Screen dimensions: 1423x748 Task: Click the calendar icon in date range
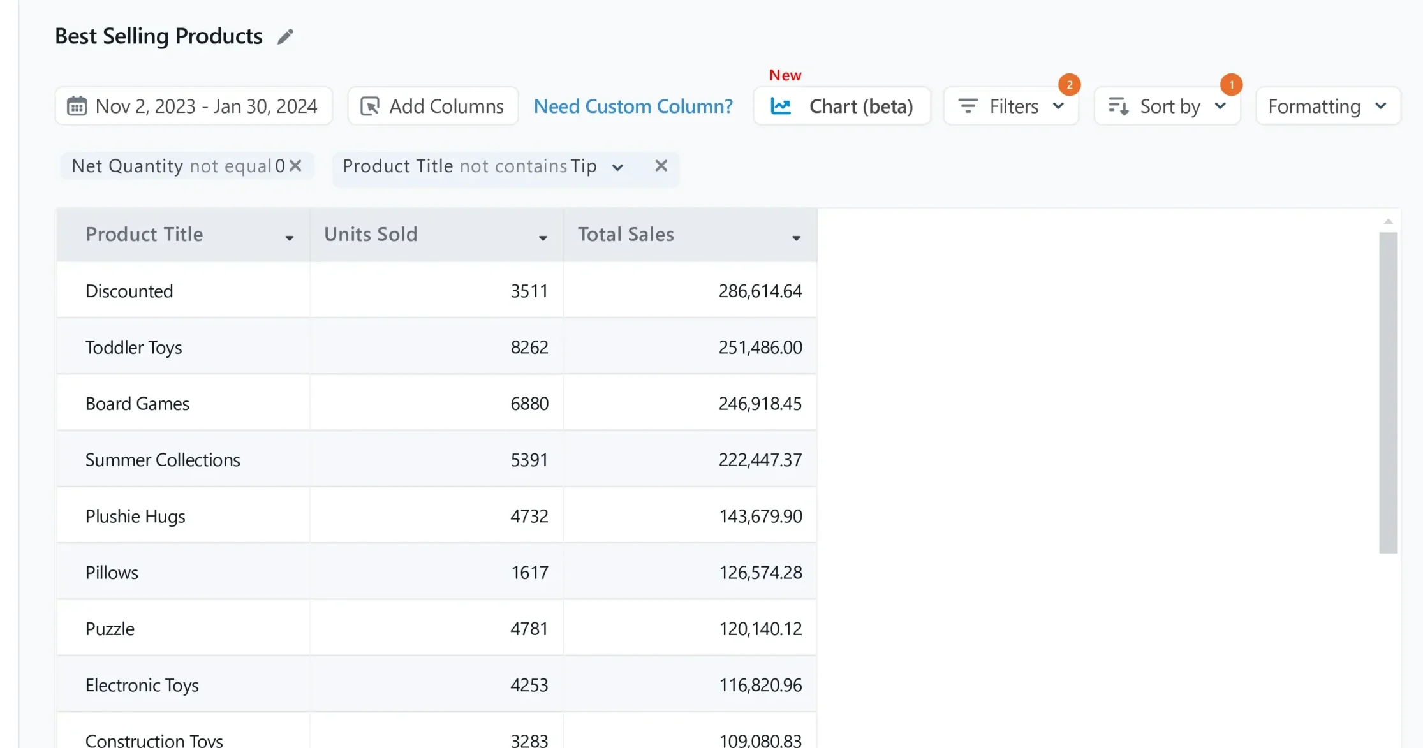coord(77,106)
